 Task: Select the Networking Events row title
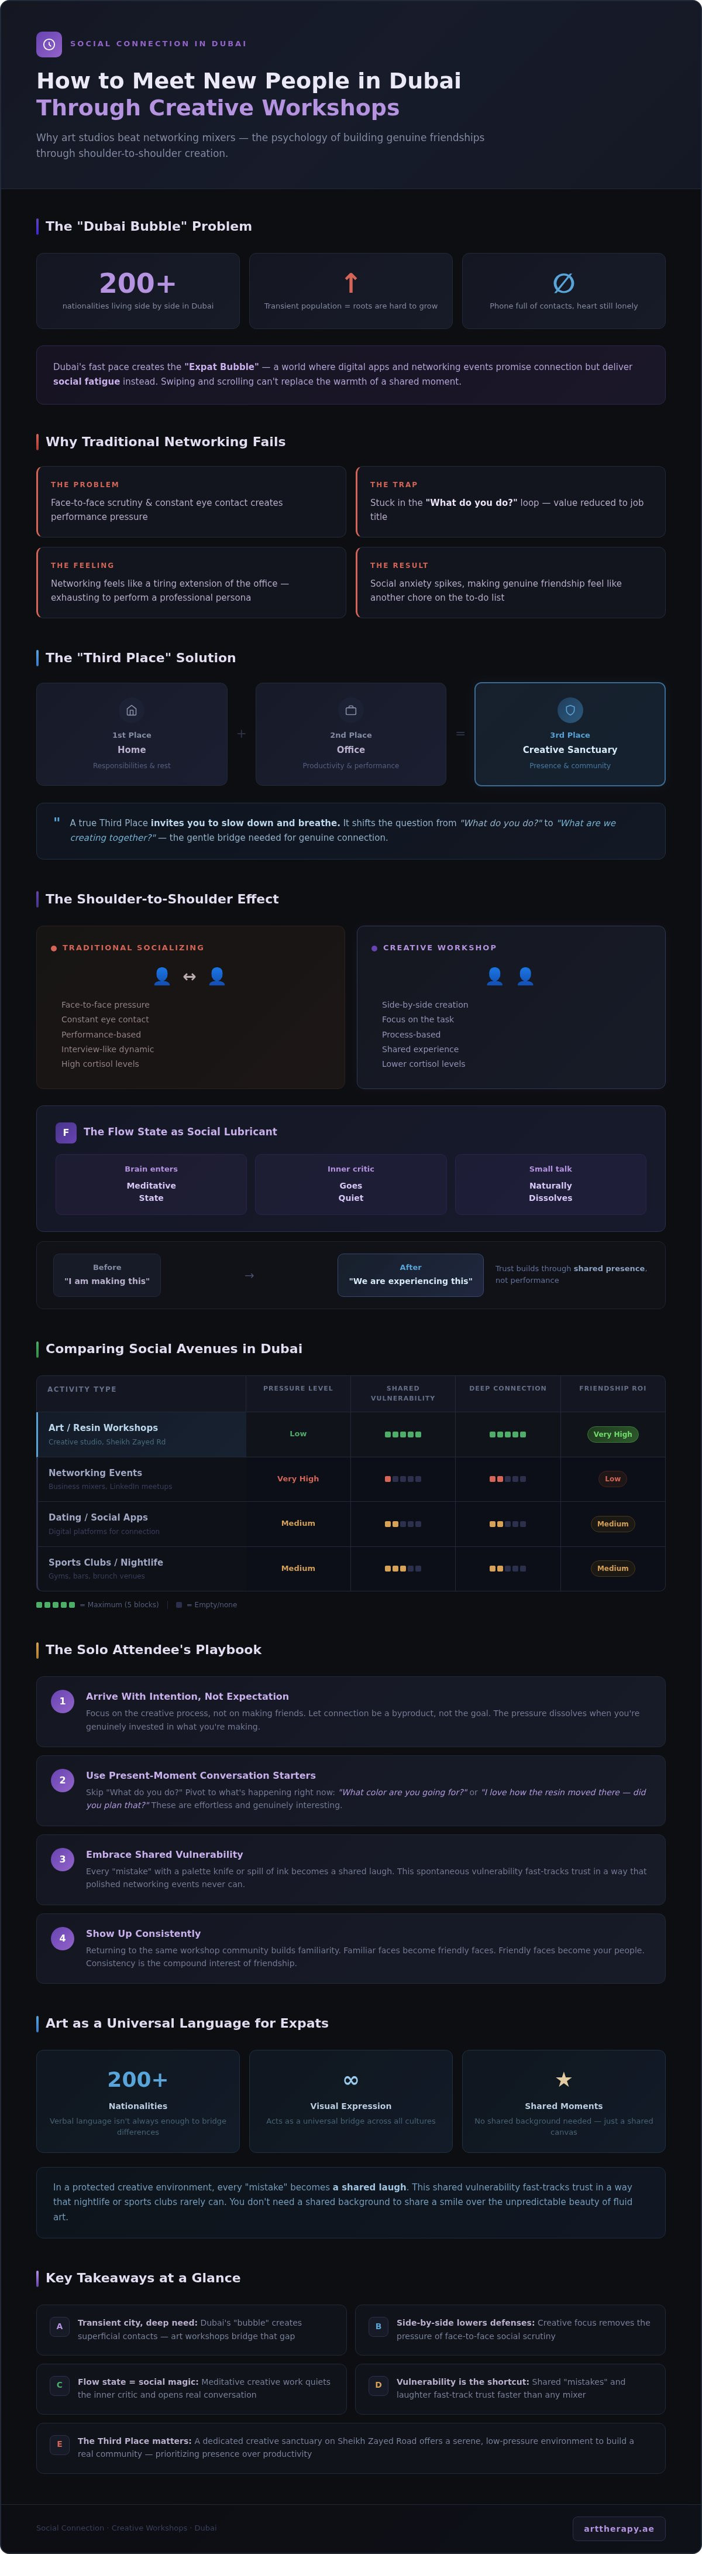point(95,1473)
